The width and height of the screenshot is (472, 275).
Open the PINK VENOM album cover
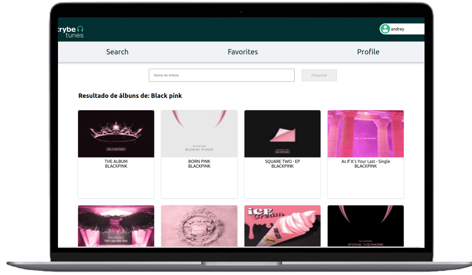coord(365,226)
